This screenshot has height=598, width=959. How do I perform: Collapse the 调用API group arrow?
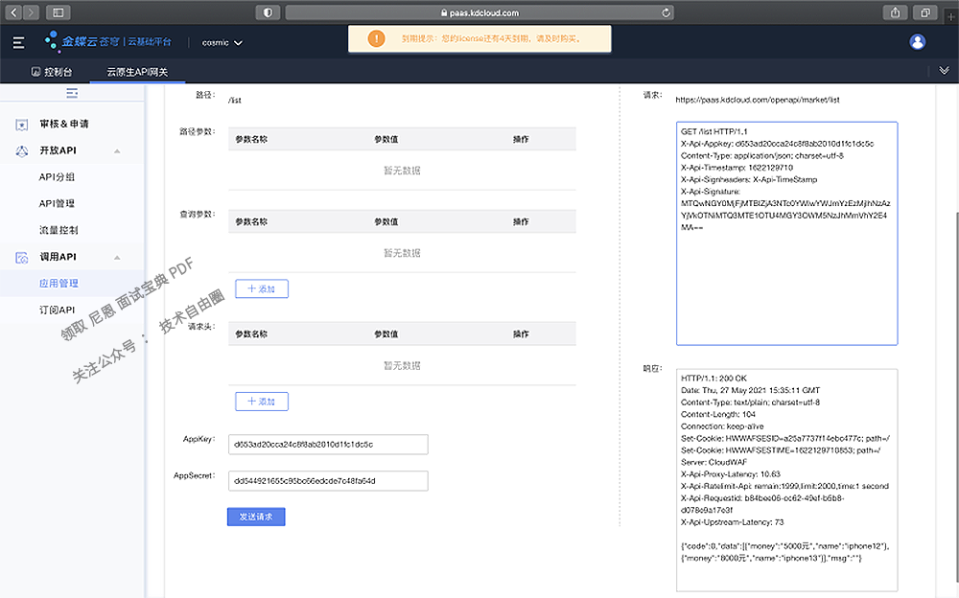[117, 258]
